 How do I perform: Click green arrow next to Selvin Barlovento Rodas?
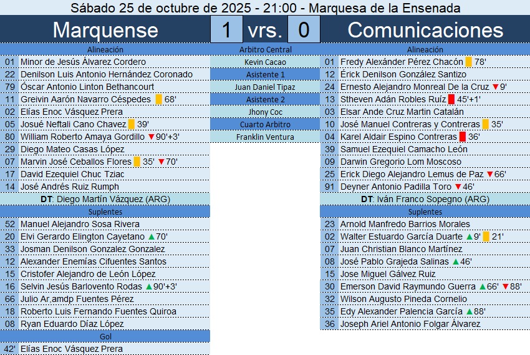point(148,286)
